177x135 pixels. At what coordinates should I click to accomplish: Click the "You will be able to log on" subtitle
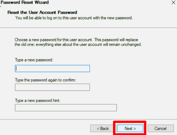click(74, 18)
